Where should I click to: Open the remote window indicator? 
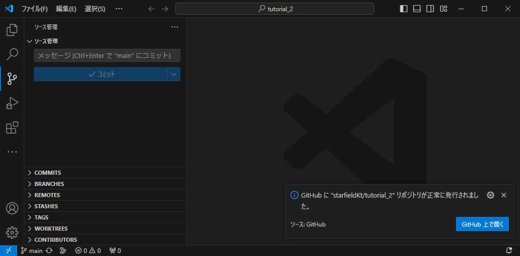click(x=8, y=251)
